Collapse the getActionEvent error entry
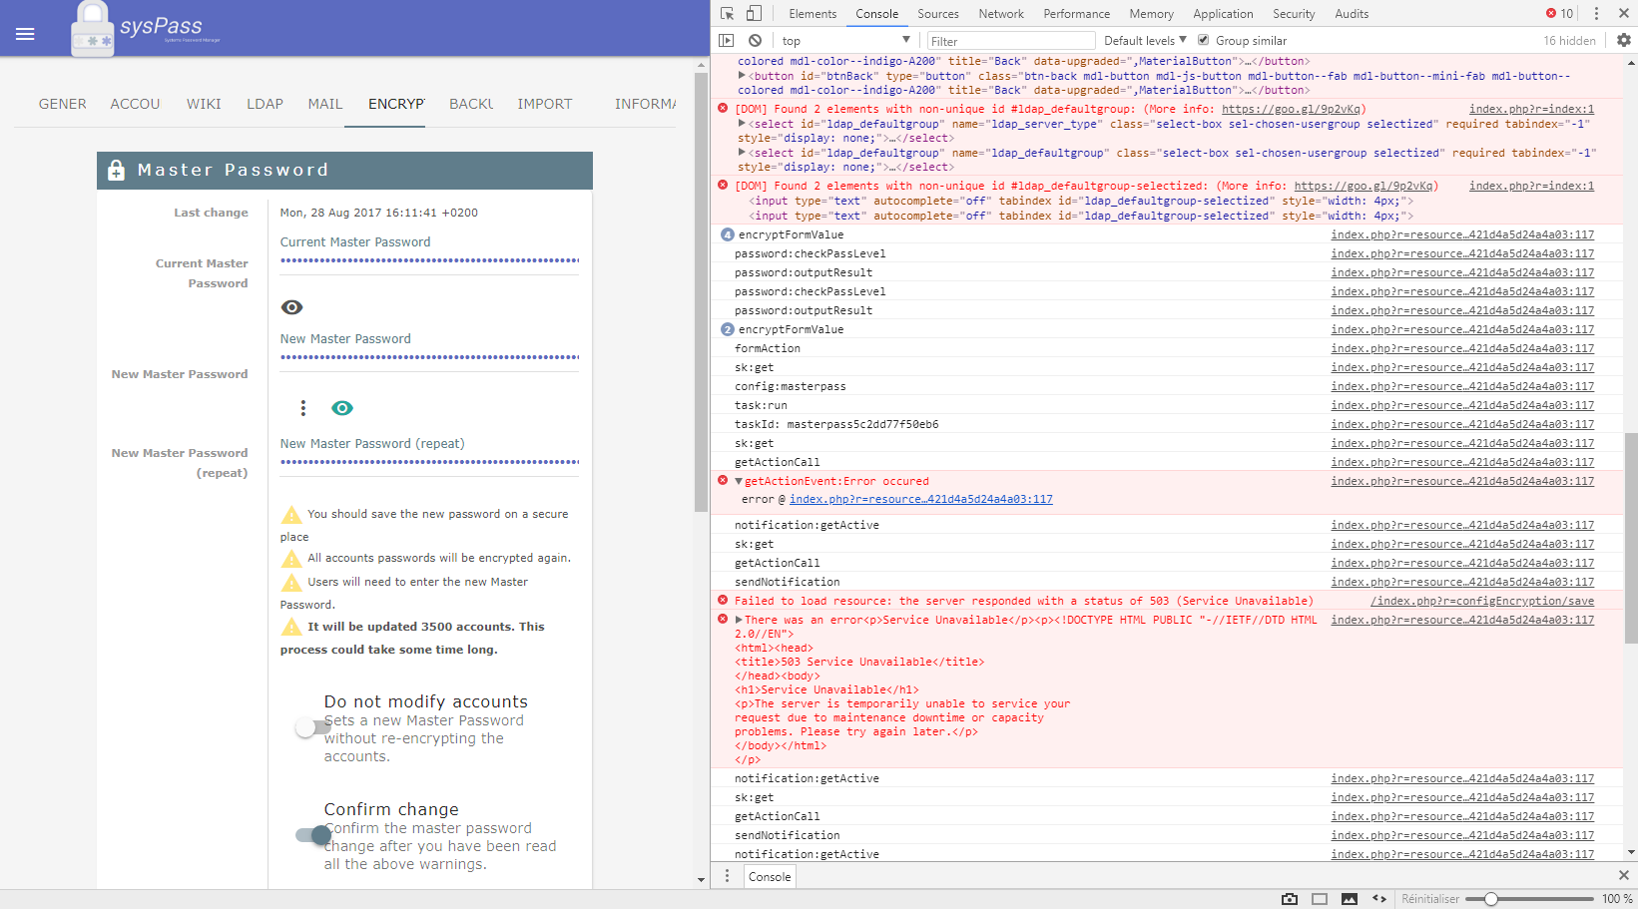Image resolution: width=1638 pixels, height=909 pixels. coord(738,481)
